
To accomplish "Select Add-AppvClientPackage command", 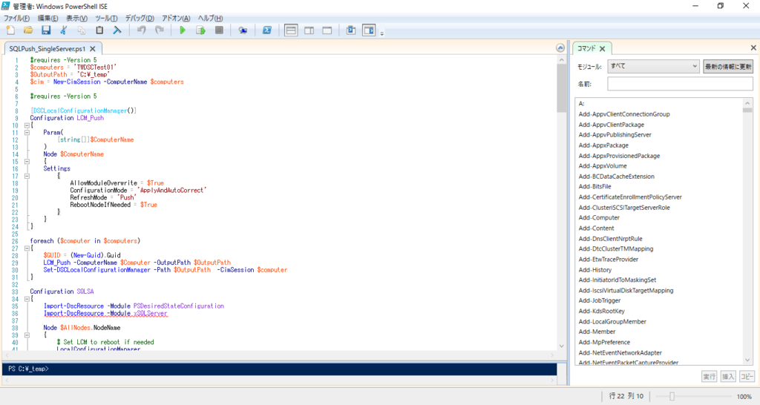I will [x=612, y=125].
